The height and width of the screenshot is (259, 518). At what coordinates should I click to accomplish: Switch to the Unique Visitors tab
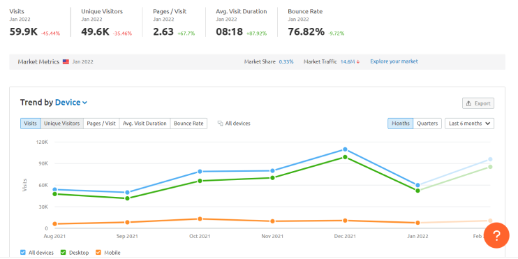coord(61,124)
